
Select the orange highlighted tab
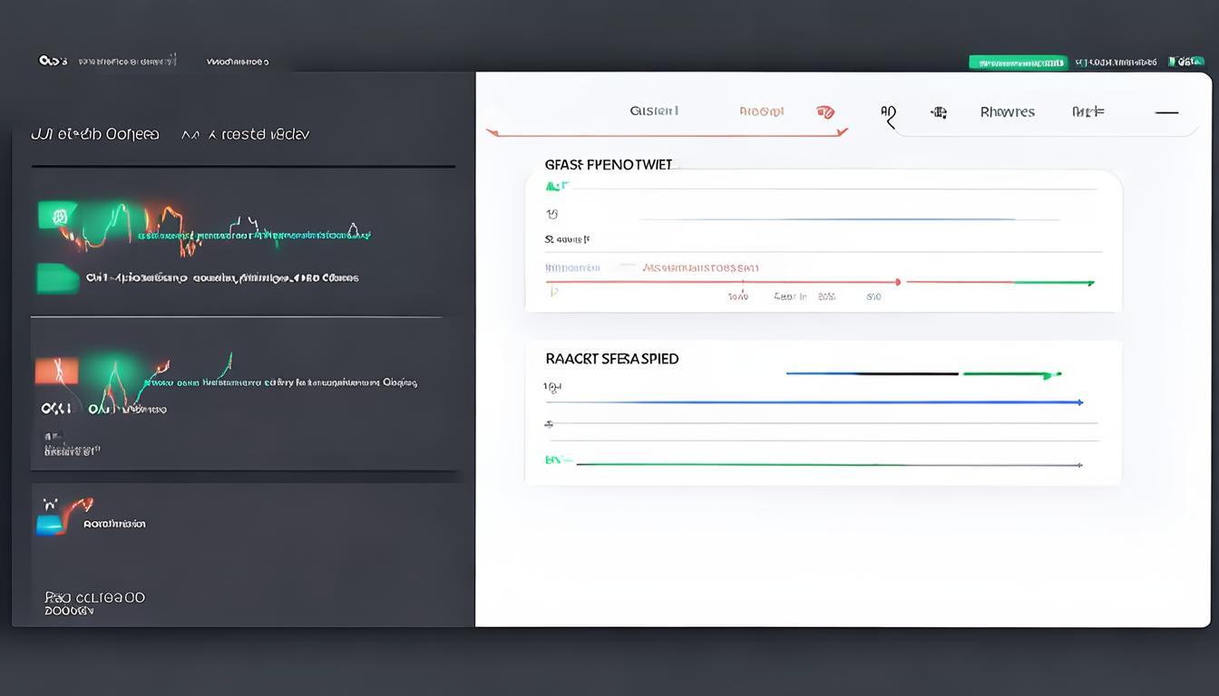click(761, 111)
